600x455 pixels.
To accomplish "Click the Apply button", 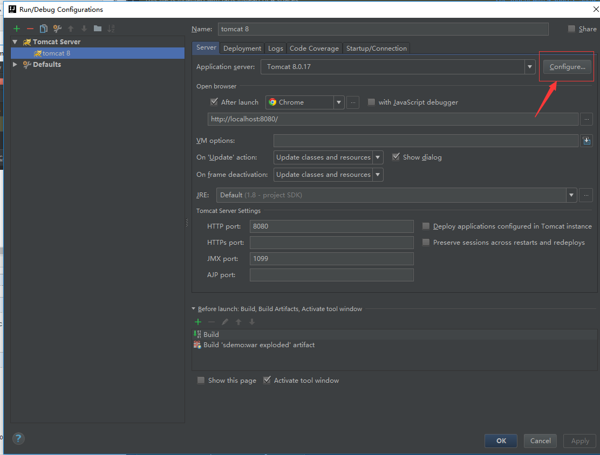I will [579, 441].
